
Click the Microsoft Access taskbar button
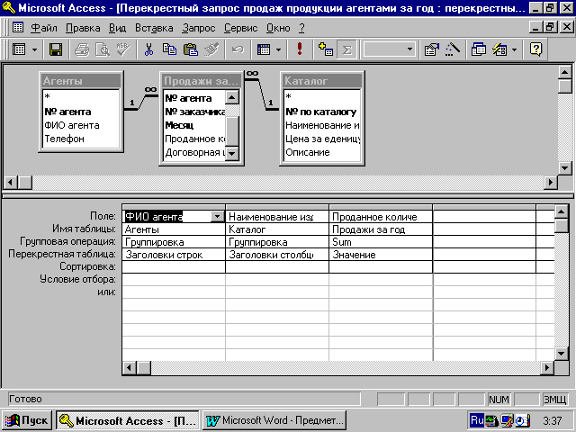click(128, 420)
